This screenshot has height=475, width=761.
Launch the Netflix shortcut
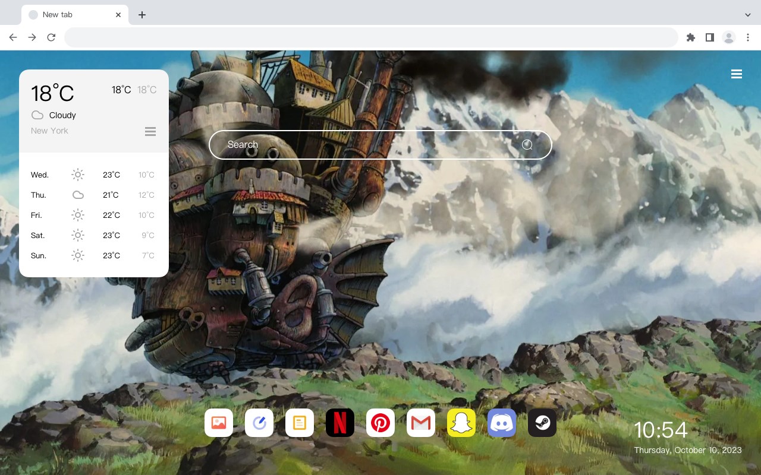click(x=340, y=423)
